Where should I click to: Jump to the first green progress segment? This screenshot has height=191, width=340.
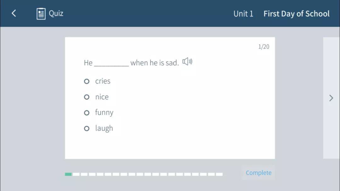coord(68,174)
